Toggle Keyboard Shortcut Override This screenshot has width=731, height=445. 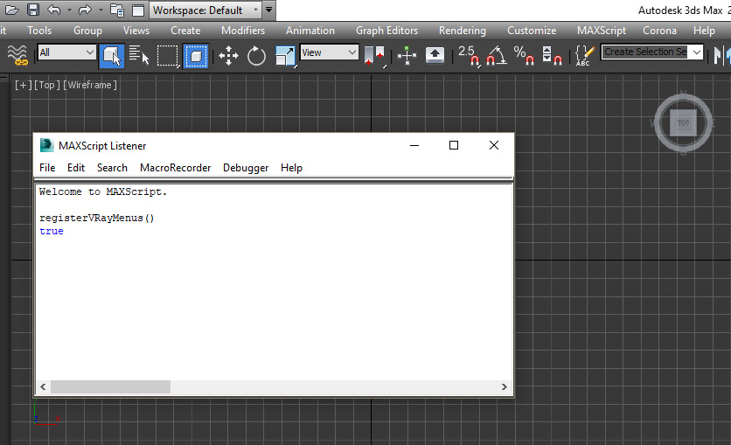coord(435,55)
